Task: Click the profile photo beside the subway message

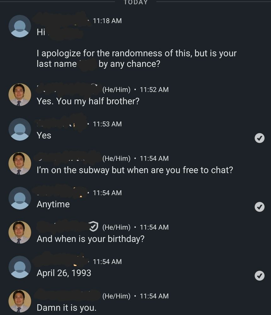Action: tap(20, 163)
